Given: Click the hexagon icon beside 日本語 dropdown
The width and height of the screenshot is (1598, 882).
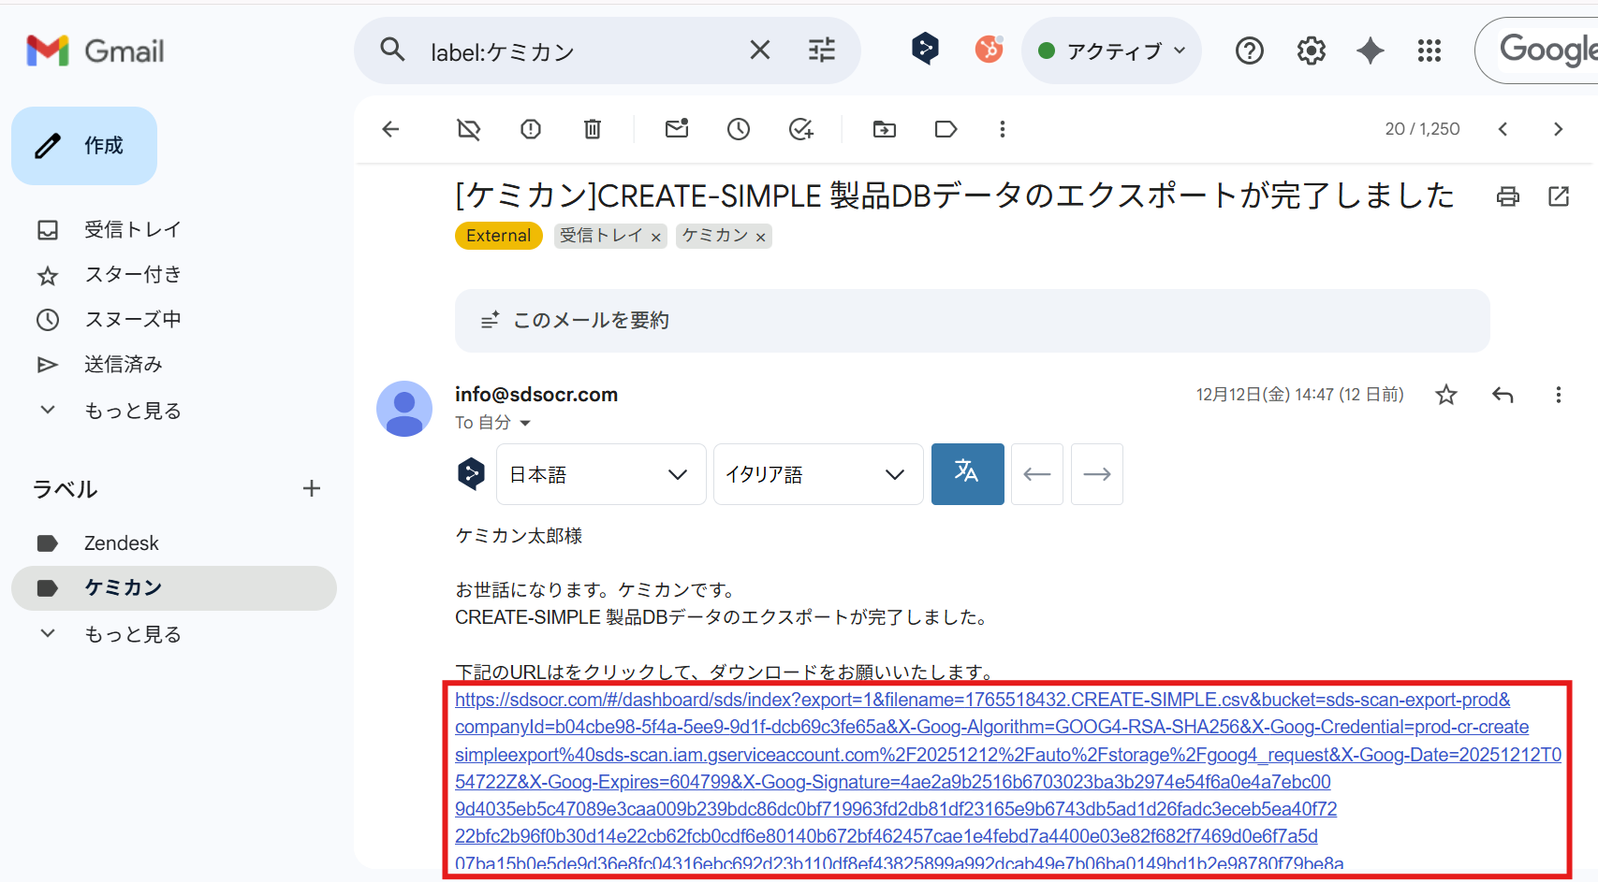Looking at the screenshot, I should point(471,474).
